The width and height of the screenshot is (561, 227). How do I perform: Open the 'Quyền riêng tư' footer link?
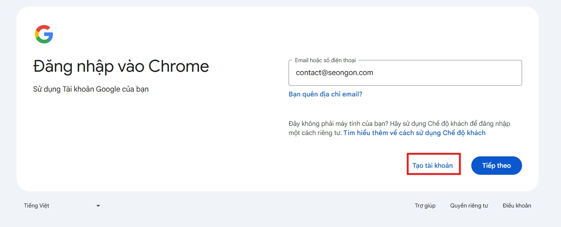pyautogui.click(x=469, y=206)
